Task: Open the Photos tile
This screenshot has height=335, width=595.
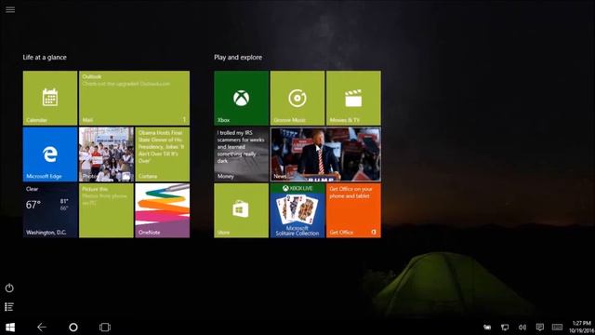Action: tap(106, 154)
